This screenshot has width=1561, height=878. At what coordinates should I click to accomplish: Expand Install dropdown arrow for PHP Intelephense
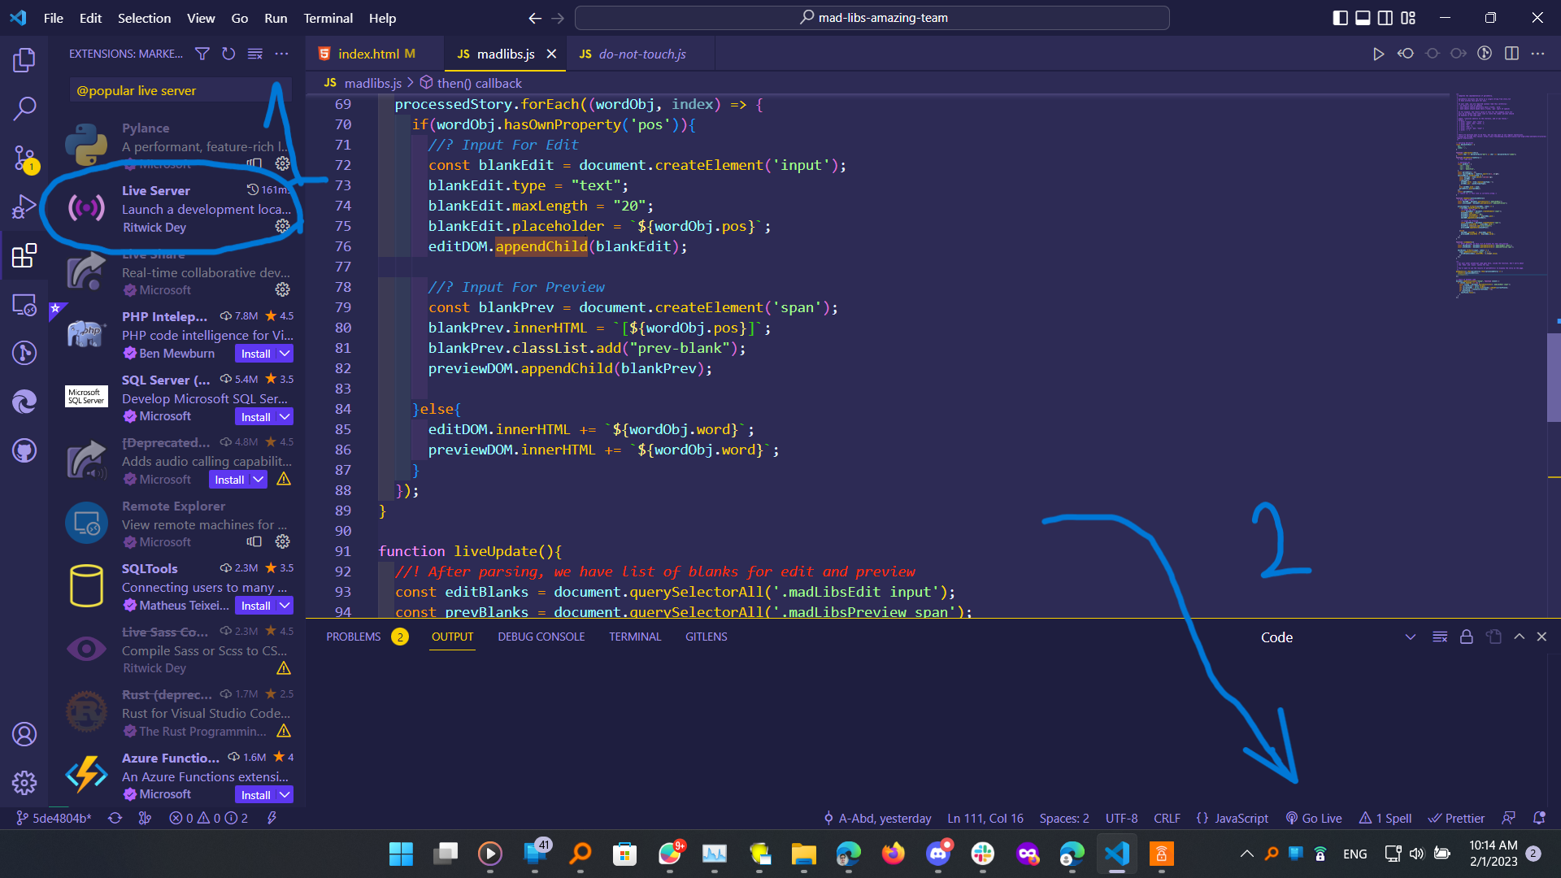(x=285, y=354)
